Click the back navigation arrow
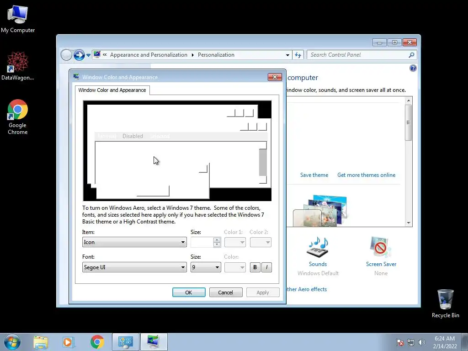 click(x=66, y=55)
